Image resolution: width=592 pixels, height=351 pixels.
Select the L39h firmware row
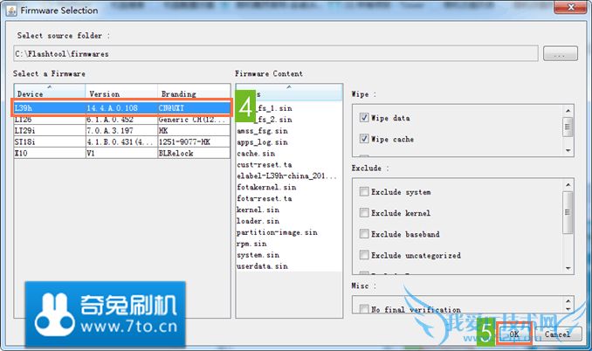(122, 108)
